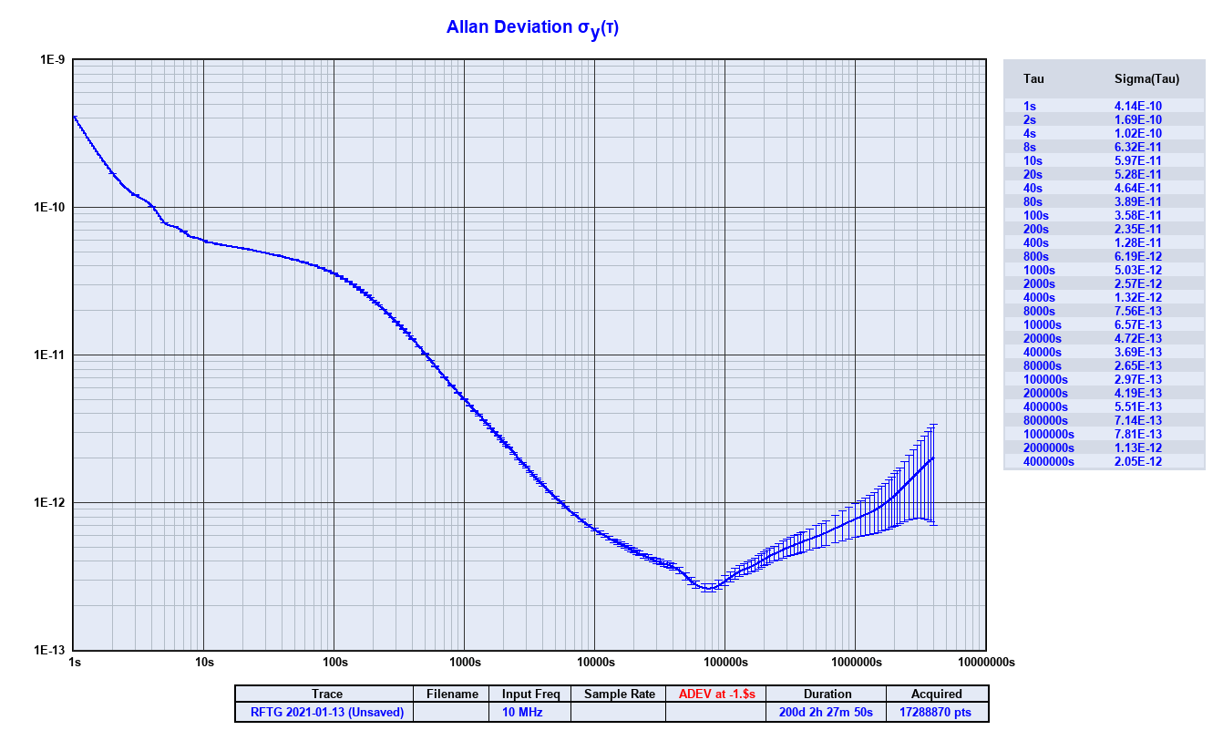Viewport: 1223px width, 751px height.
Task: Click the 800s entry in Tau column
Action: click(x=1035, y=257)
